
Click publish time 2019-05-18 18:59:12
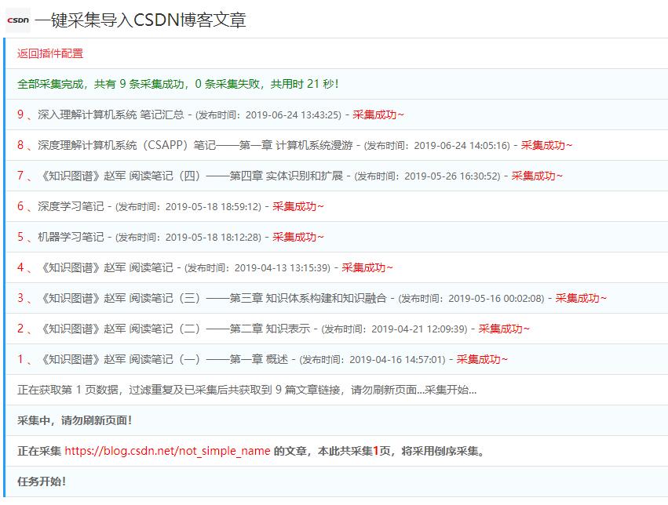[212, 207]
